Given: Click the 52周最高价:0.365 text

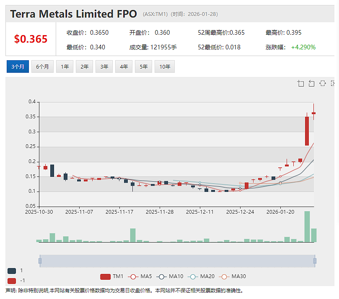Looking at the screenshot, I should [x=221, y=33].
